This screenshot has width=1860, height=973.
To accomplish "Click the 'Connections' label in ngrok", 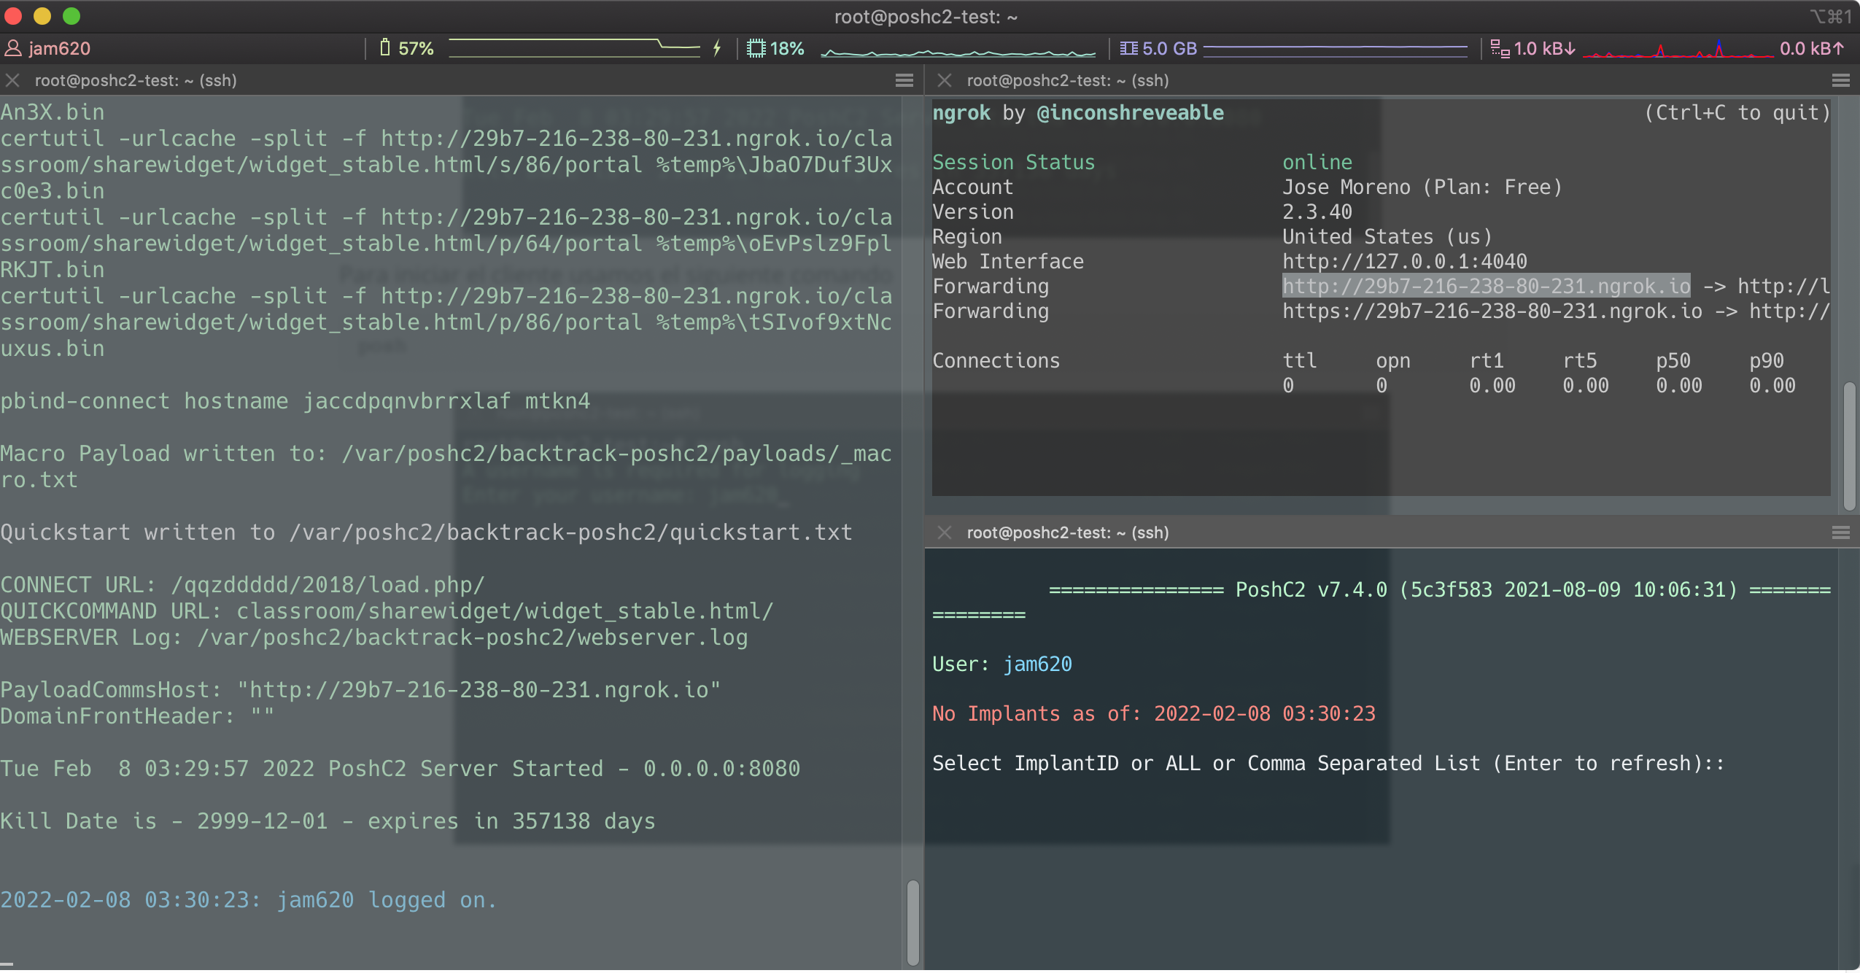I will click(x=996, y=360).
